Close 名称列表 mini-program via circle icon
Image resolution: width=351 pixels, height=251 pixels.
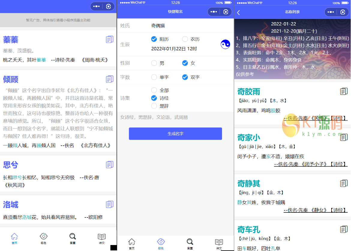coord(343,12)
